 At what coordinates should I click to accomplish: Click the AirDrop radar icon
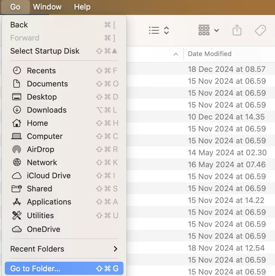tap(17, 149)
